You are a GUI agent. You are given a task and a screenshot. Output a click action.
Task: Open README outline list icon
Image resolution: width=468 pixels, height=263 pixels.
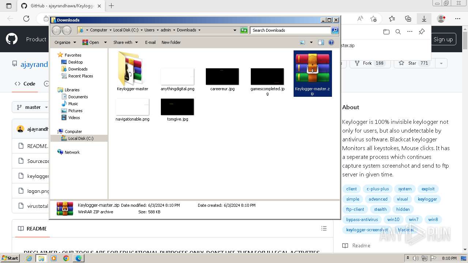tap(324, 228)
